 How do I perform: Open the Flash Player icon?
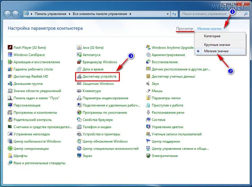click(10, 47)
